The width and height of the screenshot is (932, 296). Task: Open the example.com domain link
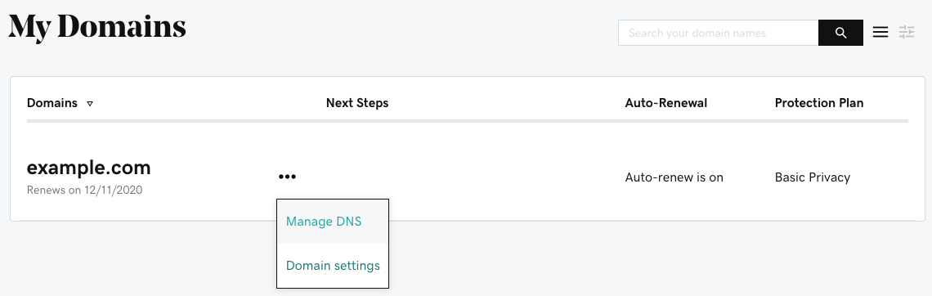(x=88, y=168)
